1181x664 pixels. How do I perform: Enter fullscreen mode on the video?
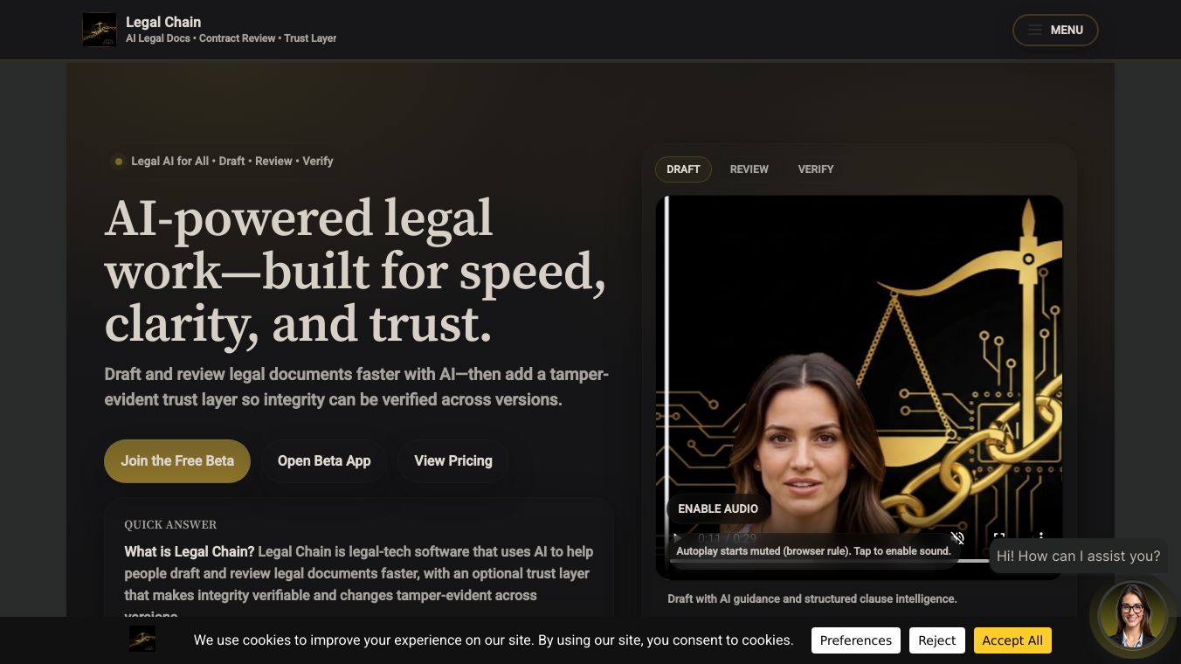click(x=999, y=538)
